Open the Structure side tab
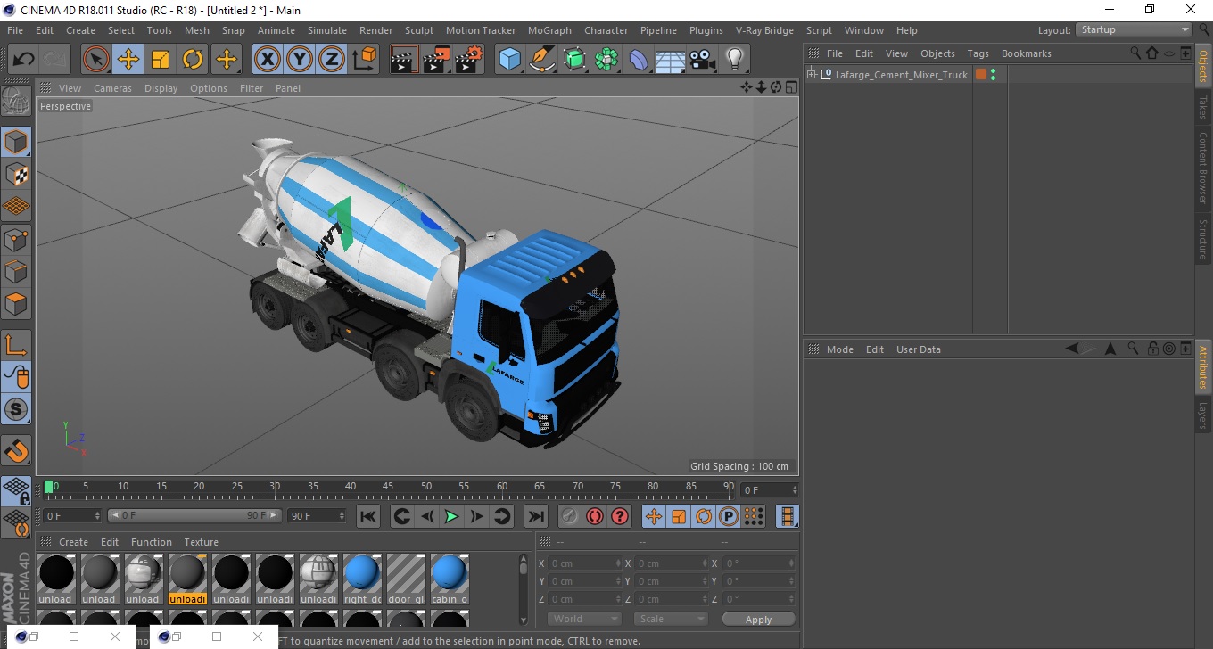This screenshot has height=649, width=1213. (1202, 238)
